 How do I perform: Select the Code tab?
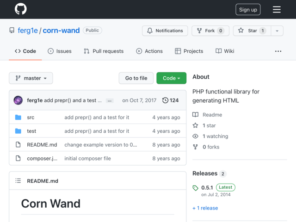pos(25,51)
